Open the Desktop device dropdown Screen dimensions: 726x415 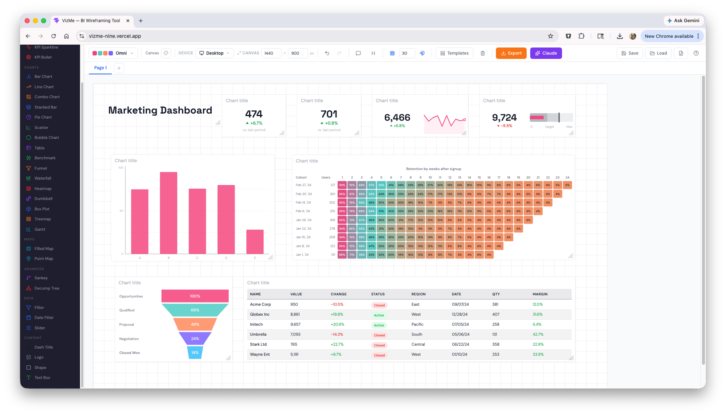(x=214, y=53)
